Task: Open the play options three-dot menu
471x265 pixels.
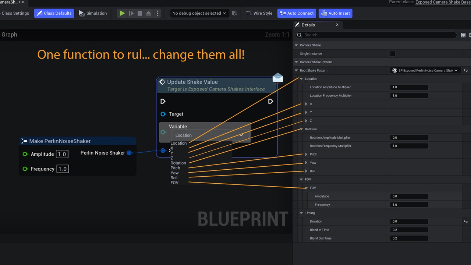Action: [x=157, y=13]
